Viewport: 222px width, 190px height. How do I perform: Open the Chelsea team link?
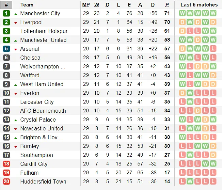(30, 58)
